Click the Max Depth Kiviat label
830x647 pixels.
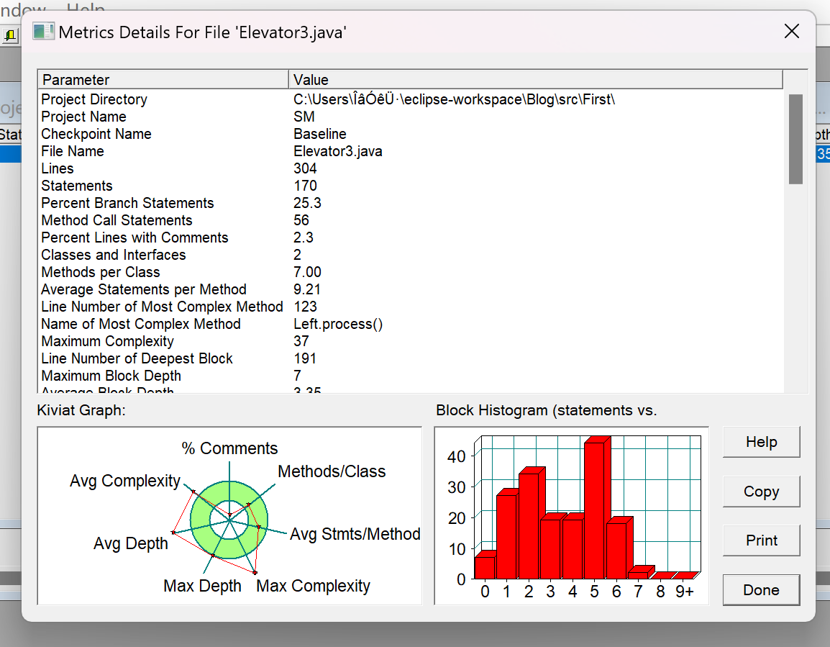[x=202, y=586]
